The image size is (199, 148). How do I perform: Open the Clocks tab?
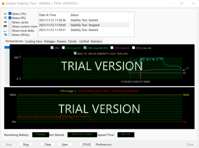pos(72,42)
